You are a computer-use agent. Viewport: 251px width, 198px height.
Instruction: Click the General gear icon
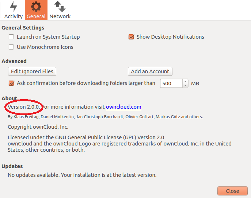point(36,7)
